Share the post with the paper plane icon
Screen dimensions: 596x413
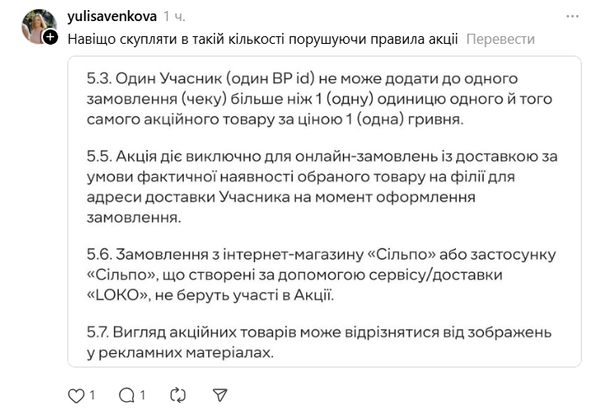[x=219, y=394]
